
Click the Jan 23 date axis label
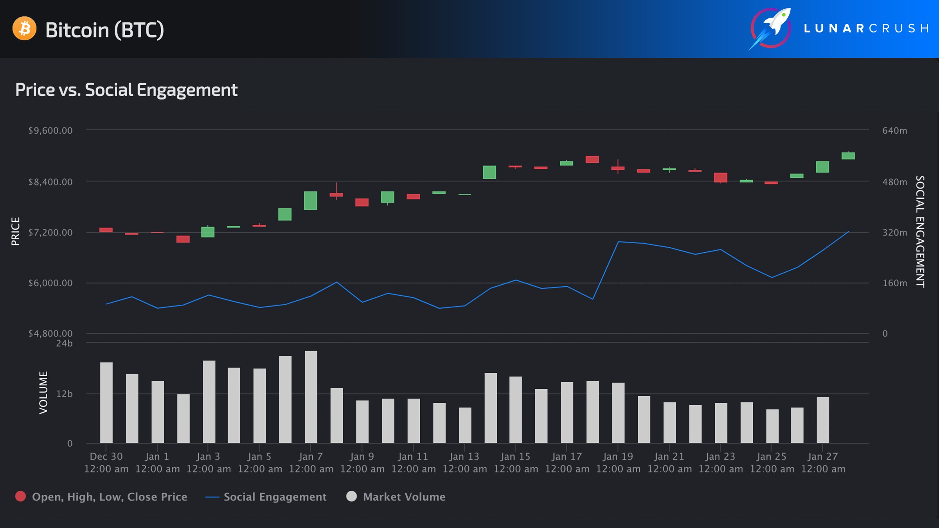click(721, 463)
